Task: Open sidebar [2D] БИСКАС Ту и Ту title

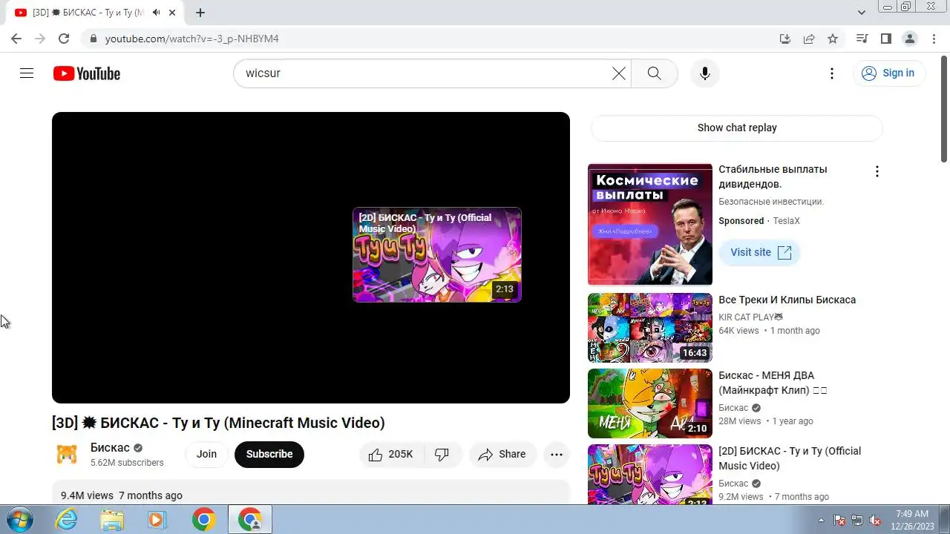Action: click(790, 458)
